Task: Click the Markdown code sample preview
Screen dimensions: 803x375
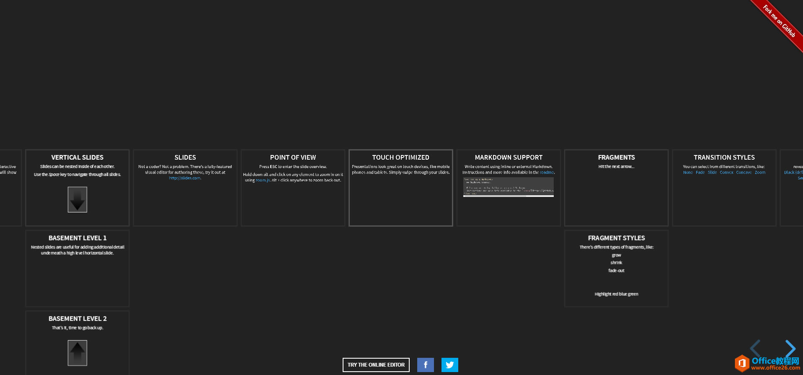Action: (x=508, y=187)
